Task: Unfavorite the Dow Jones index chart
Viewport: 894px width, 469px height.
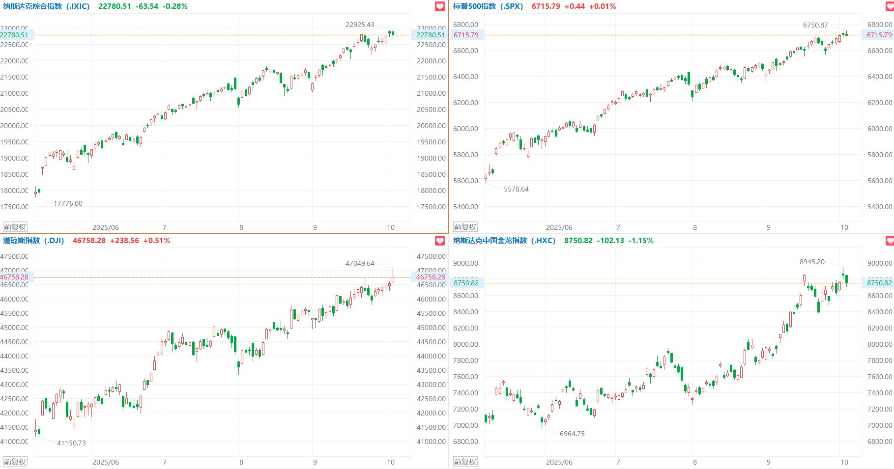Action: (440, 241)
